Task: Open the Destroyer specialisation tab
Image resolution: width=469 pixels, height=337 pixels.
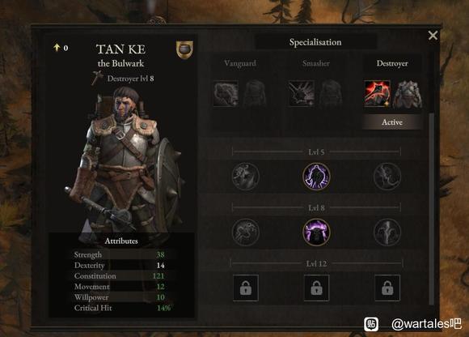Action: [x=392, y=63]
